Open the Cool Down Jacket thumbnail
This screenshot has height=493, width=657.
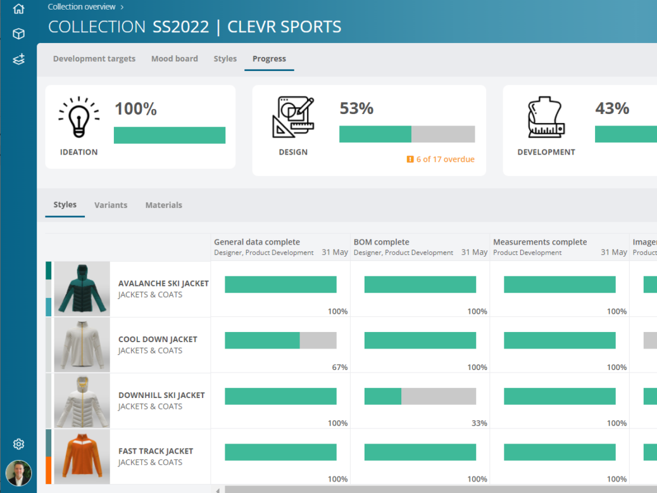point(82,345)
